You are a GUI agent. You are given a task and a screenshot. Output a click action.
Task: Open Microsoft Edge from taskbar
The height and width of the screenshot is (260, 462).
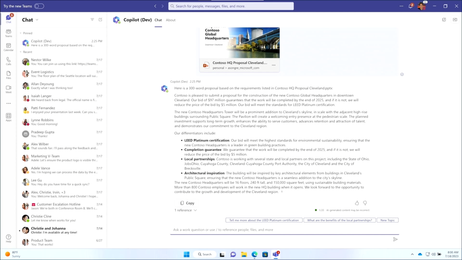[254, 254]
